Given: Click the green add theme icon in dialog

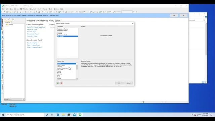Looking at the screenshot, I should [x=58, y=83].
